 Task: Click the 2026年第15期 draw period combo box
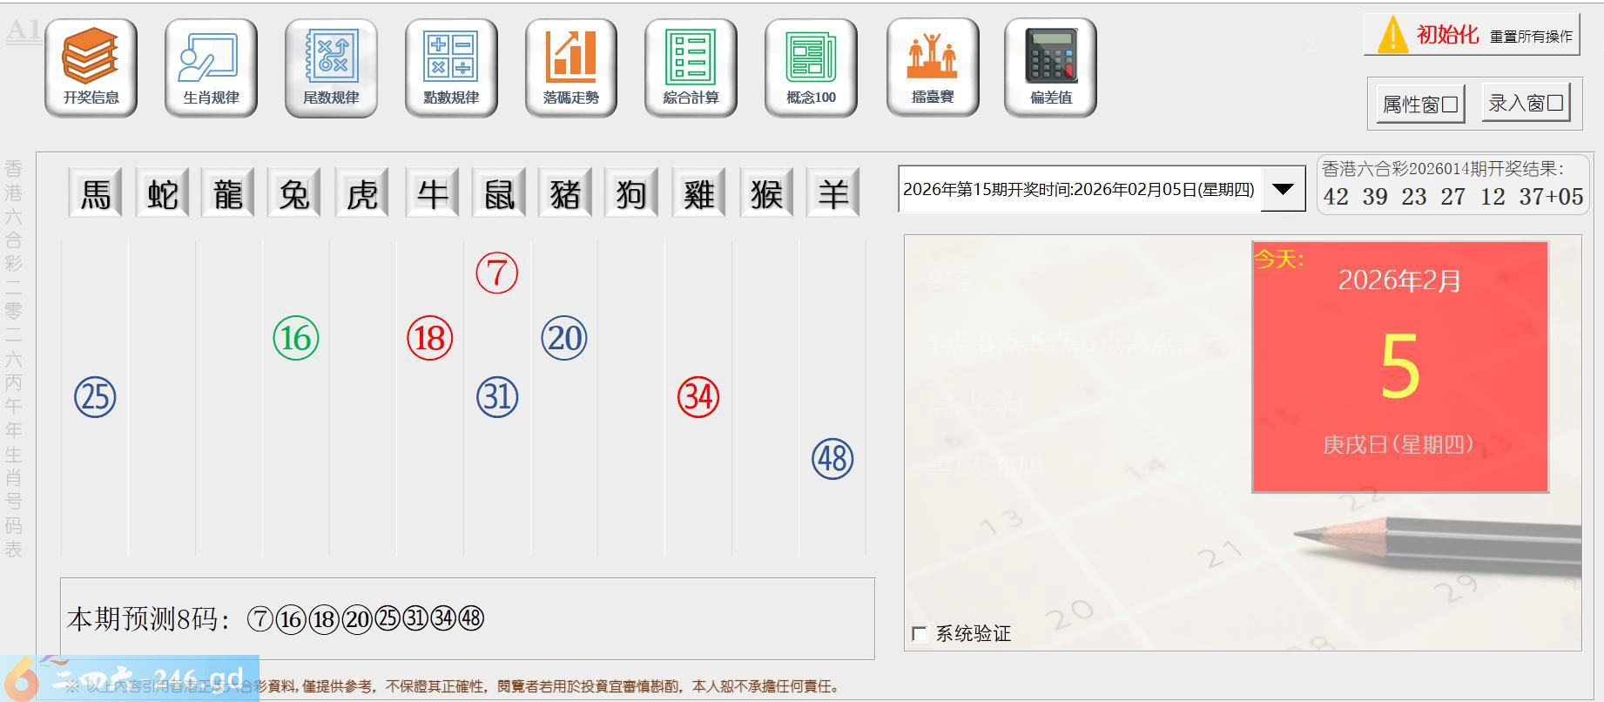[1078, 189]
